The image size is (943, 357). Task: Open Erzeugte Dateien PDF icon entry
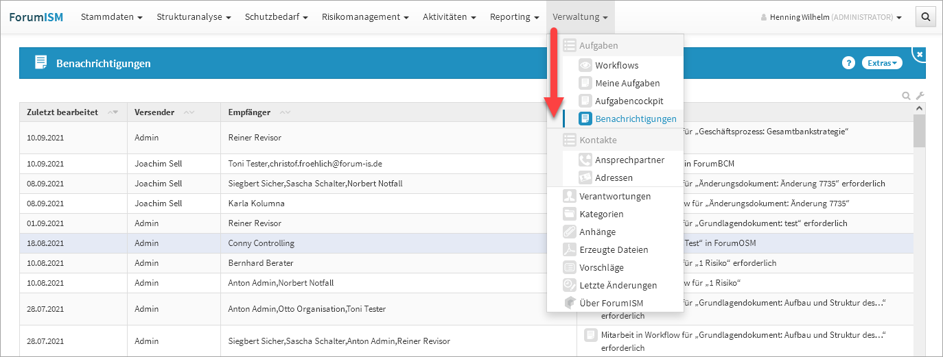tap(613, 250)
